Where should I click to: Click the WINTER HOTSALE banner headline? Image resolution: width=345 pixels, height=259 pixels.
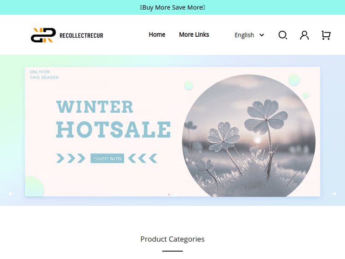113,119
